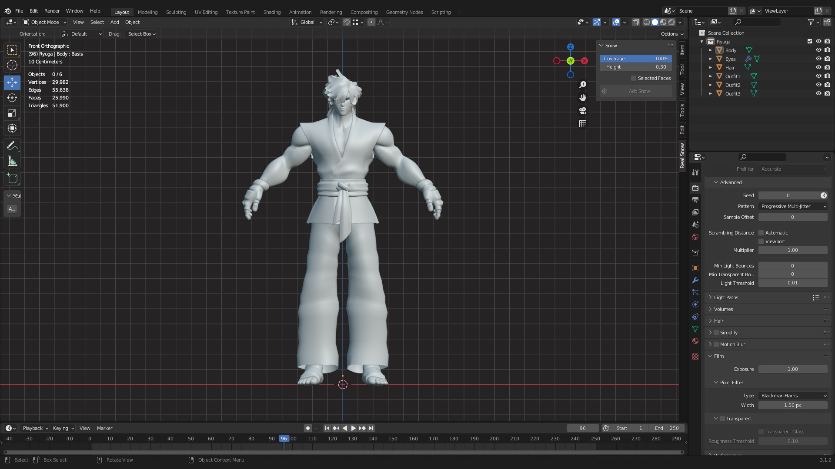Open the File menu
Image resolution: width=835 pixels, height=469 pixels.
[19, 11]
